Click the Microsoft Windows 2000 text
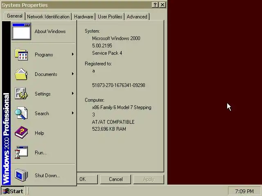This screenshot has height=196, width=262. tap(116, 38)
